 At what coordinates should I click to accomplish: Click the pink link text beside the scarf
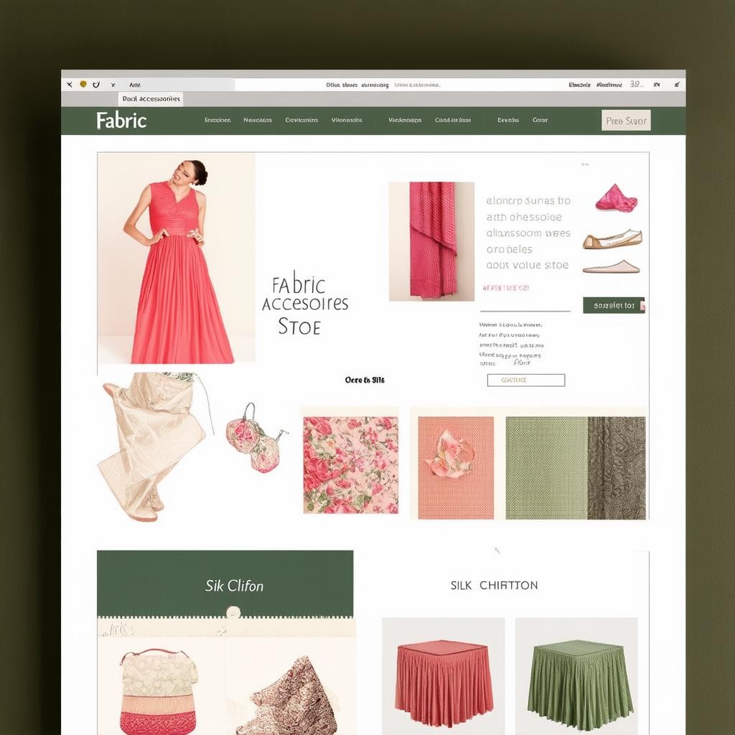506,288
